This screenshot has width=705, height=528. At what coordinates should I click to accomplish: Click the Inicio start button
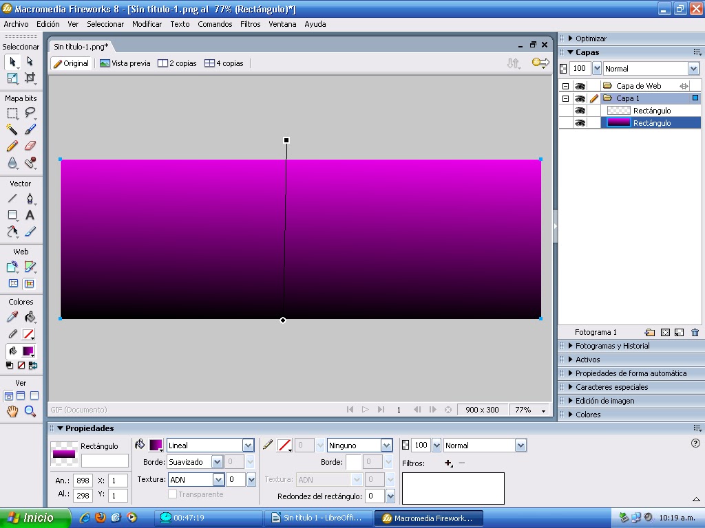point(35,518)
